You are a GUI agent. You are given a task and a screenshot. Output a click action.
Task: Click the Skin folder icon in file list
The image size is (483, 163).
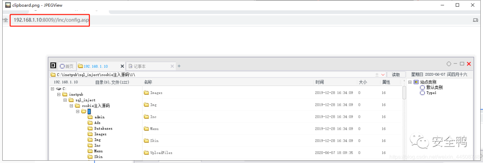(x=146, y=141)
